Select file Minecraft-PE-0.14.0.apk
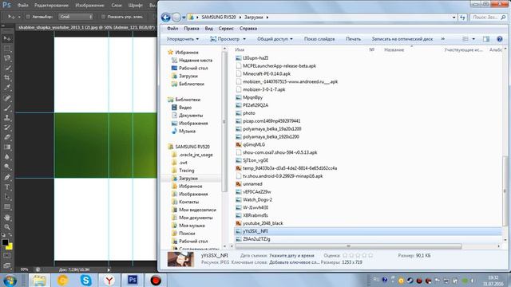 [x=266, y=74]
